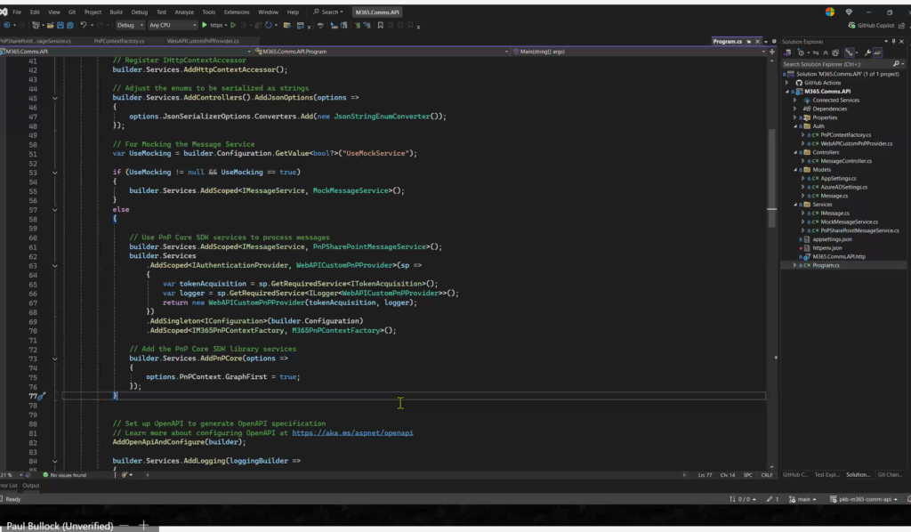The height and width of the screenshot is (532, 911).
Task: Click the Open File folder icon
Action: tap(51, 25)
